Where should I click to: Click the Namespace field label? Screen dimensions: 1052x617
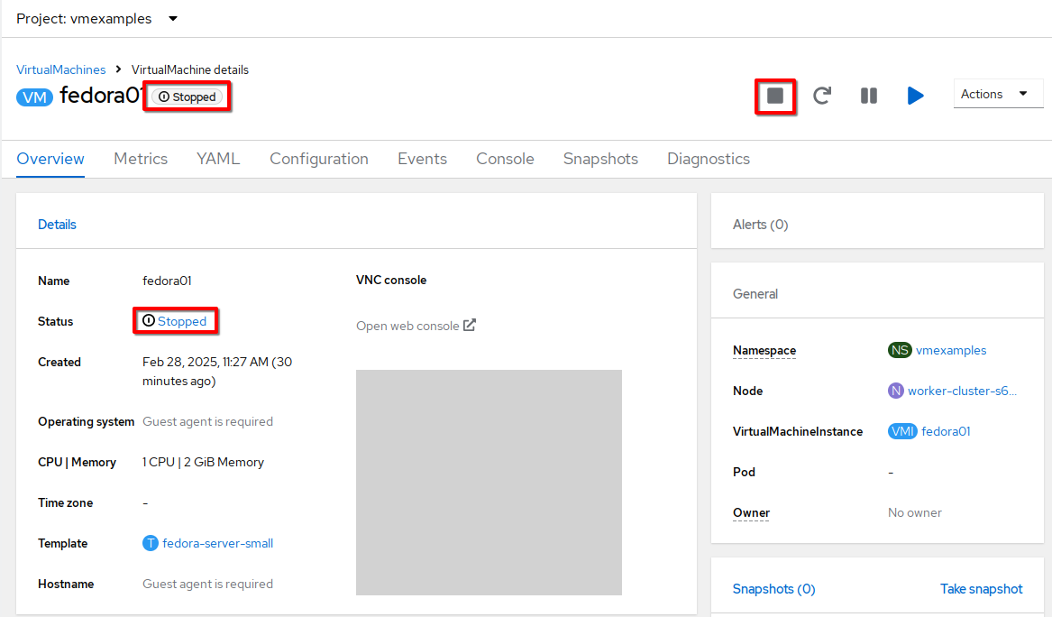click(x=764, y=351)
